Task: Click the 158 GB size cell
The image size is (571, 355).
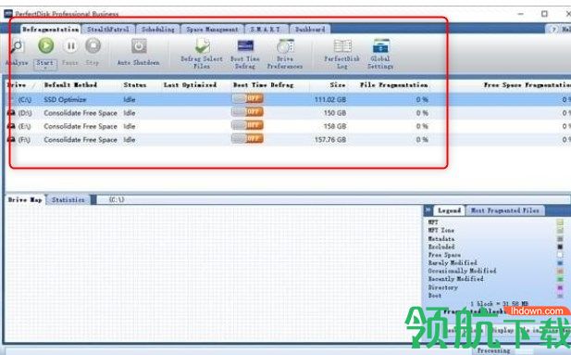Action: pyautogui.click(x=335, y=126)
